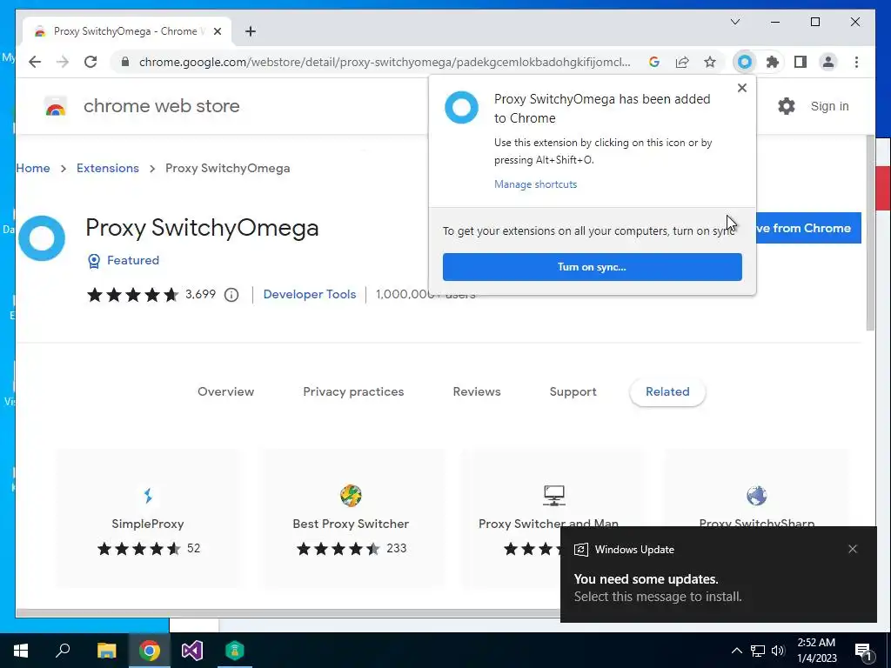Viewport: 891px width, 668px height.
Task: Open Chrome Web Store settings gear
Action: coord(787,106)
